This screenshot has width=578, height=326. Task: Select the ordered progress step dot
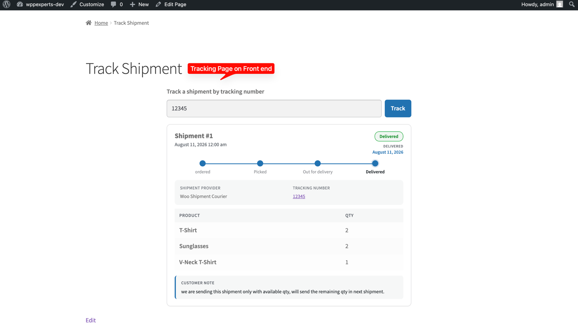203,163
